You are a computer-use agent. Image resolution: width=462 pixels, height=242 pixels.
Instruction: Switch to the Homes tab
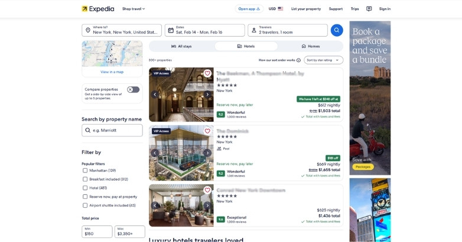(311, 46)
